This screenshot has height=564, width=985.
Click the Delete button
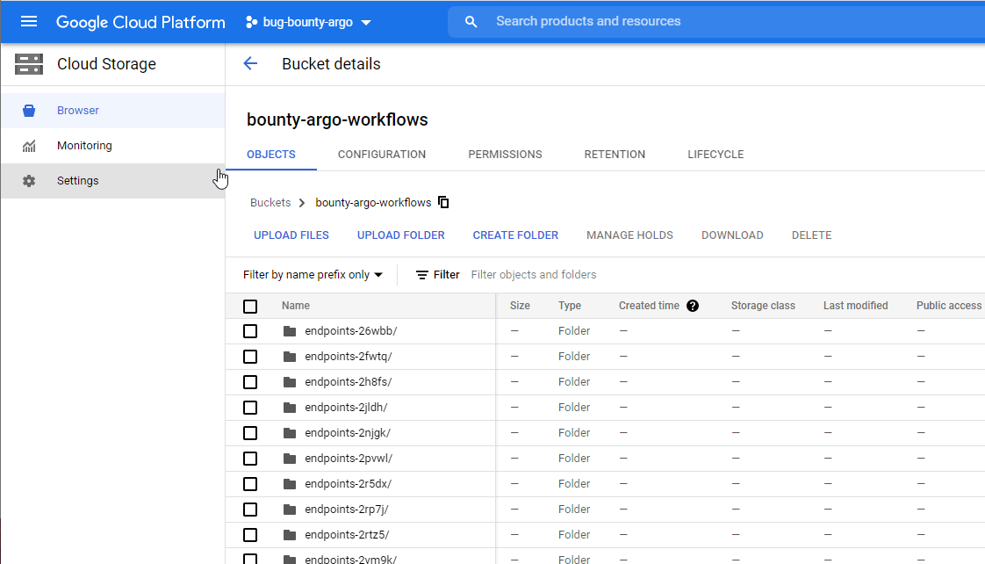coord(812,235)
